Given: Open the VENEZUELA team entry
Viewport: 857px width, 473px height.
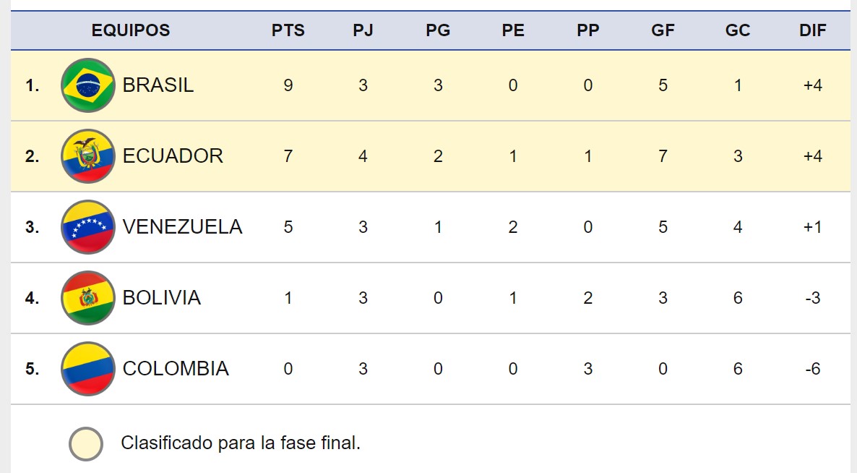Looking at the screenshot, I should (x=182, y=227).
